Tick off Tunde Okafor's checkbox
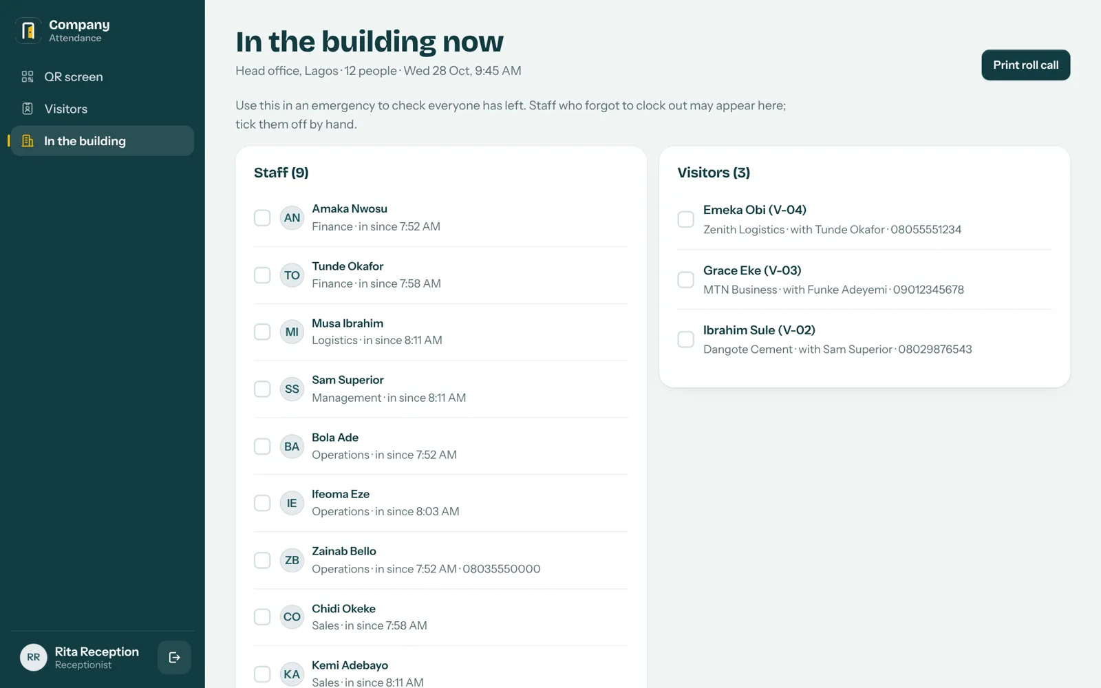Image resolution: width=1101 pixels, height=688 pixels. [x=262, y=275]
